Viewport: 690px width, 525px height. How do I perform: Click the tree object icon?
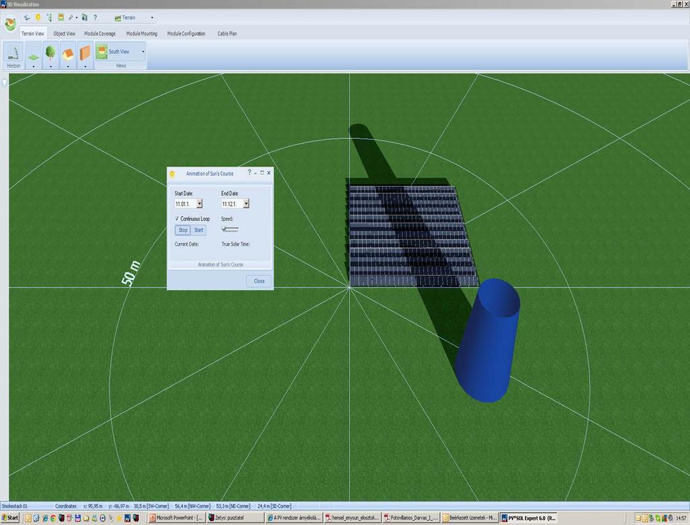pyautogui.click(x=51, y=53)
